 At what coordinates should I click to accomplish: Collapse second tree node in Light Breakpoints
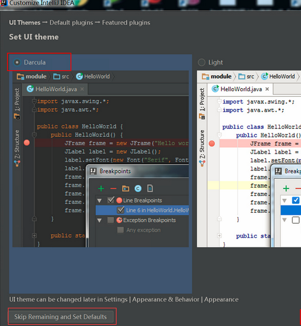click(x=285, y=220)
